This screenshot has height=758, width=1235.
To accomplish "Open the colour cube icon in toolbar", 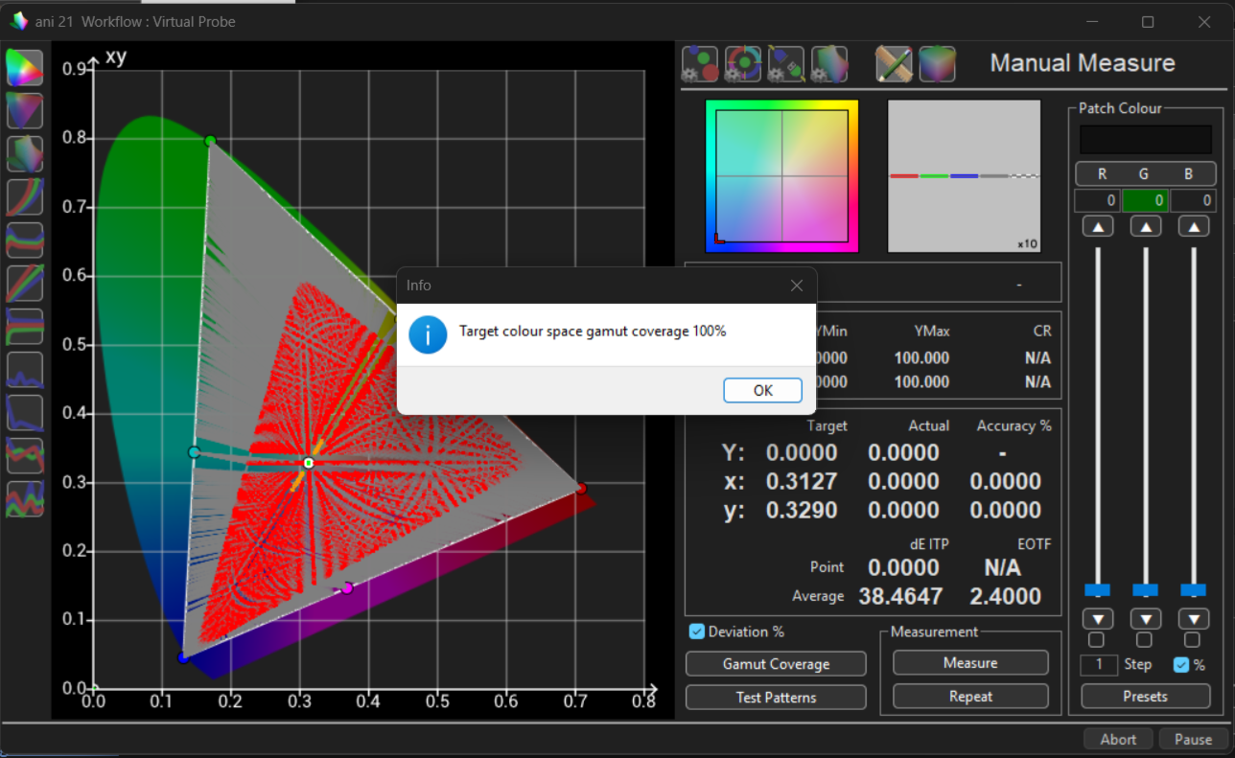I will pos(937,64).
